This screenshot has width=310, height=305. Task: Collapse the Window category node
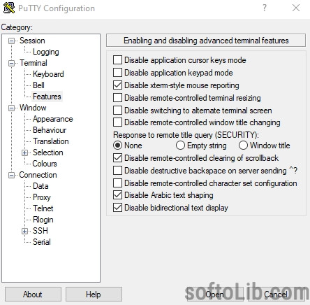point(11,108)
